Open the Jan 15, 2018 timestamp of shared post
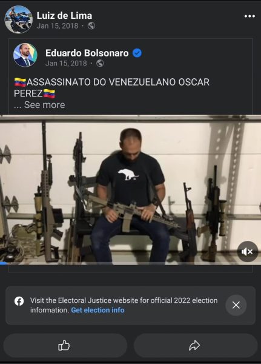Image resolution: width=261 pixels, height=364 pixels. tap(66, 63)
